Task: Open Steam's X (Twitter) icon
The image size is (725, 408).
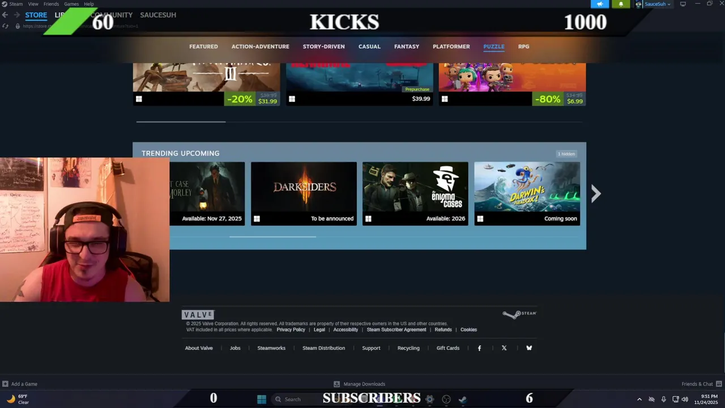Action: tap(504, 348)
